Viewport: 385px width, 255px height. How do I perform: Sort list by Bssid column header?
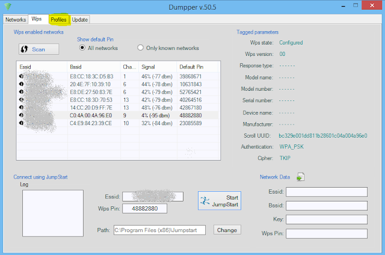[94, 67]
